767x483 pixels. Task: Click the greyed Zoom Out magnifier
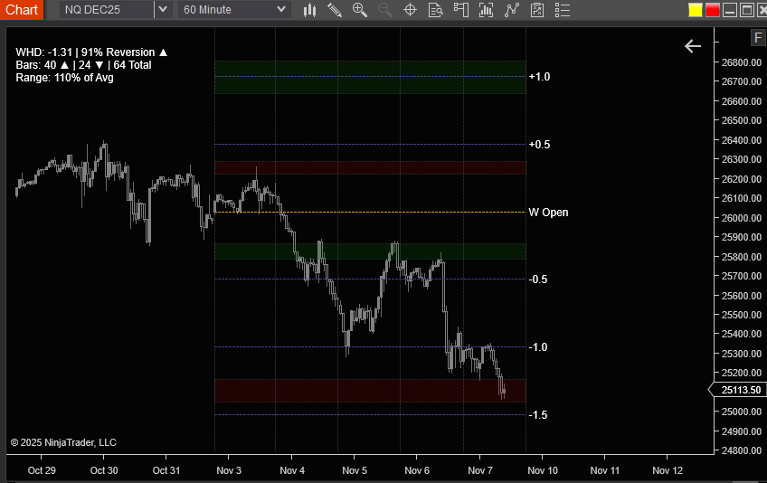coord(385,10)
